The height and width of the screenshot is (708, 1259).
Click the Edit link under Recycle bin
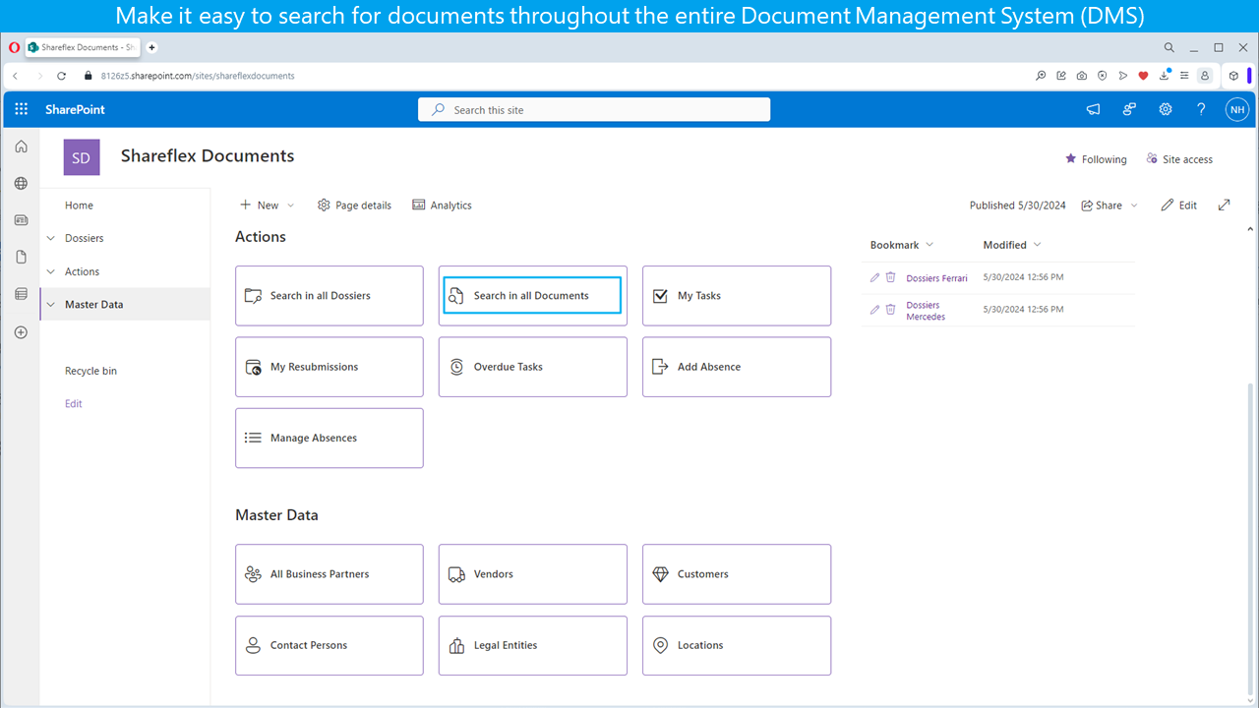[74, 404]
